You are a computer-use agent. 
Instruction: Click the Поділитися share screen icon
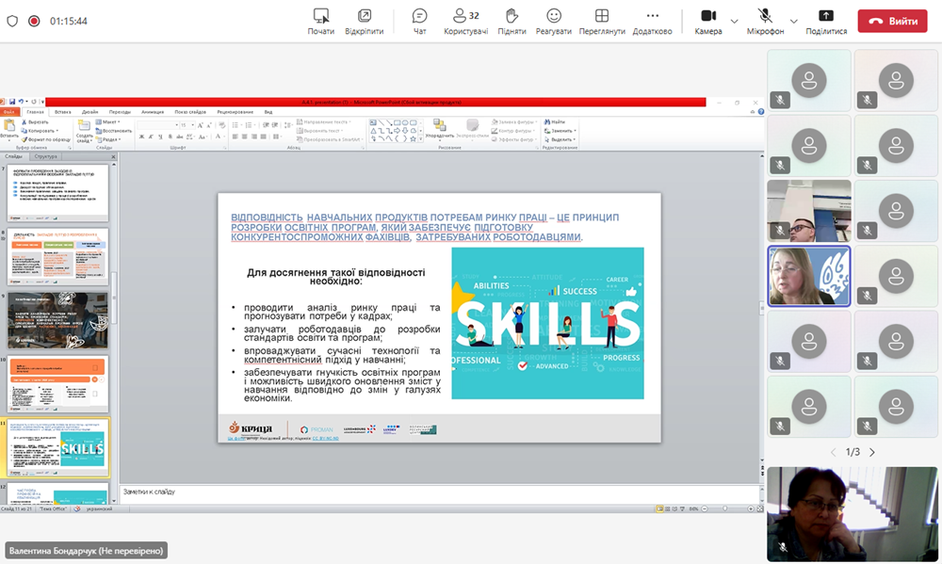click(x=826, y=21)
